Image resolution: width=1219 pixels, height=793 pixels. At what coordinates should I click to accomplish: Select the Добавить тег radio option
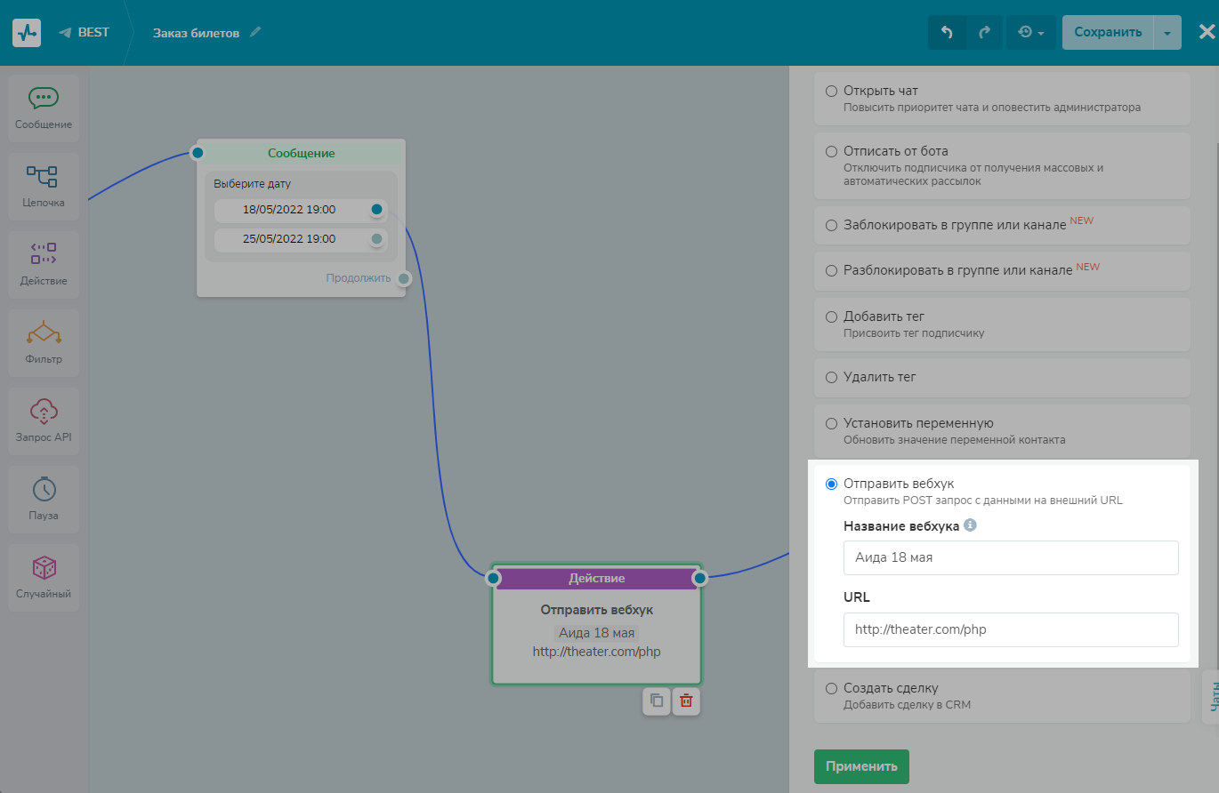click(831, 316)
